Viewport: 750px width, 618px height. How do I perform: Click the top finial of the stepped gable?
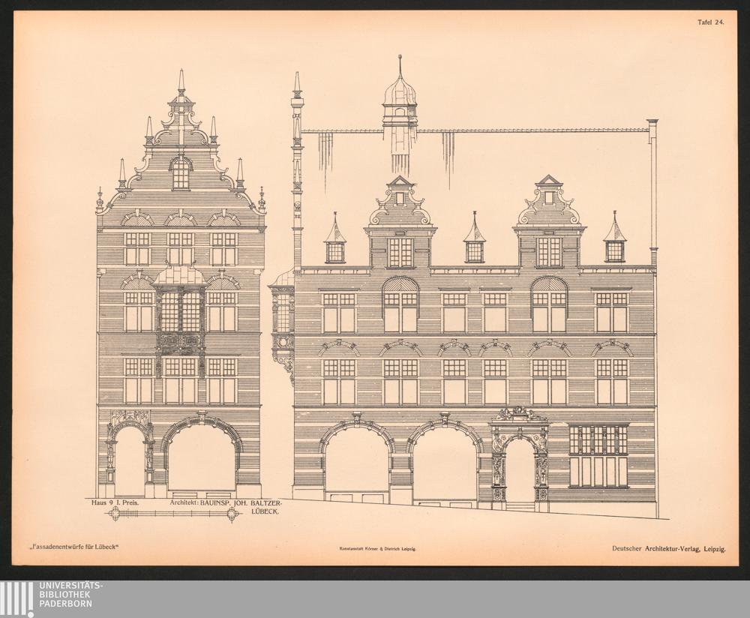click(181, 82)
